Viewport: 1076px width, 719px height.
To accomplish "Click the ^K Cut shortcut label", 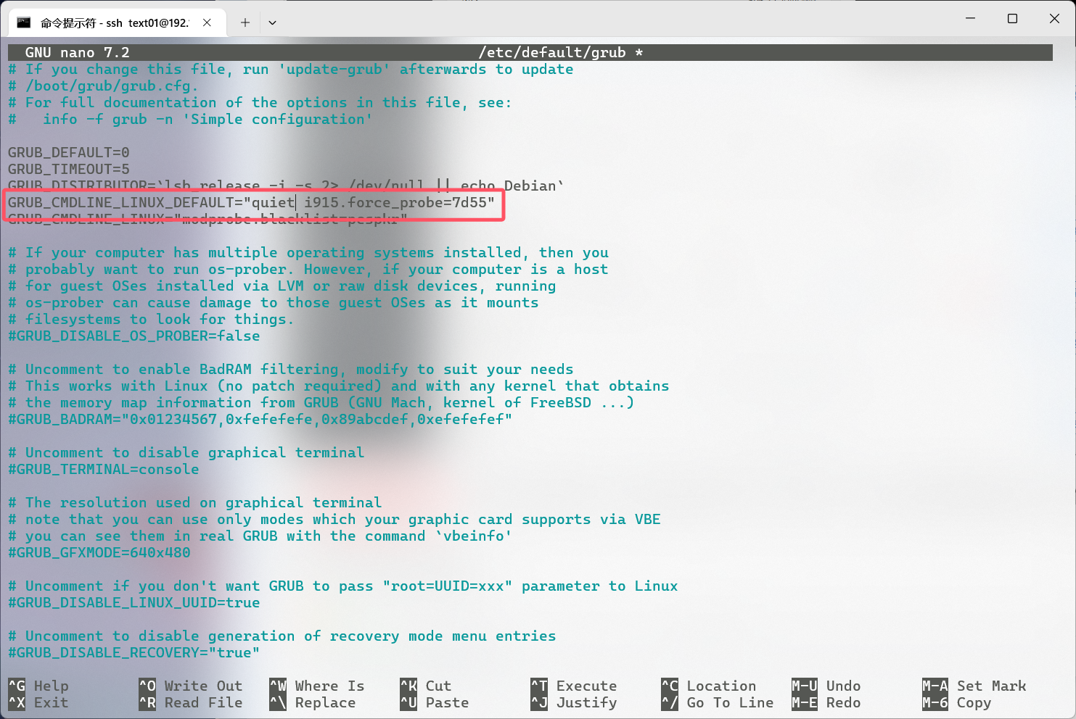I will point(438,686).
